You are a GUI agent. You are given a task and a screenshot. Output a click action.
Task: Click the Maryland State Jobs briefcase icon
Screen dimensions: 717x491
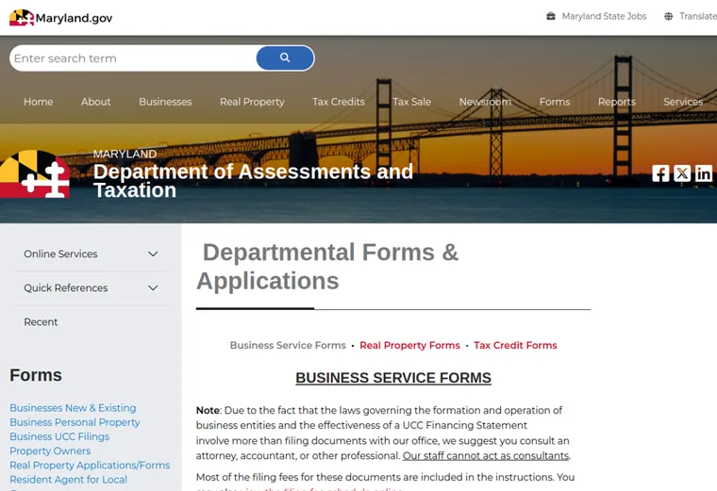coord(551,16)
